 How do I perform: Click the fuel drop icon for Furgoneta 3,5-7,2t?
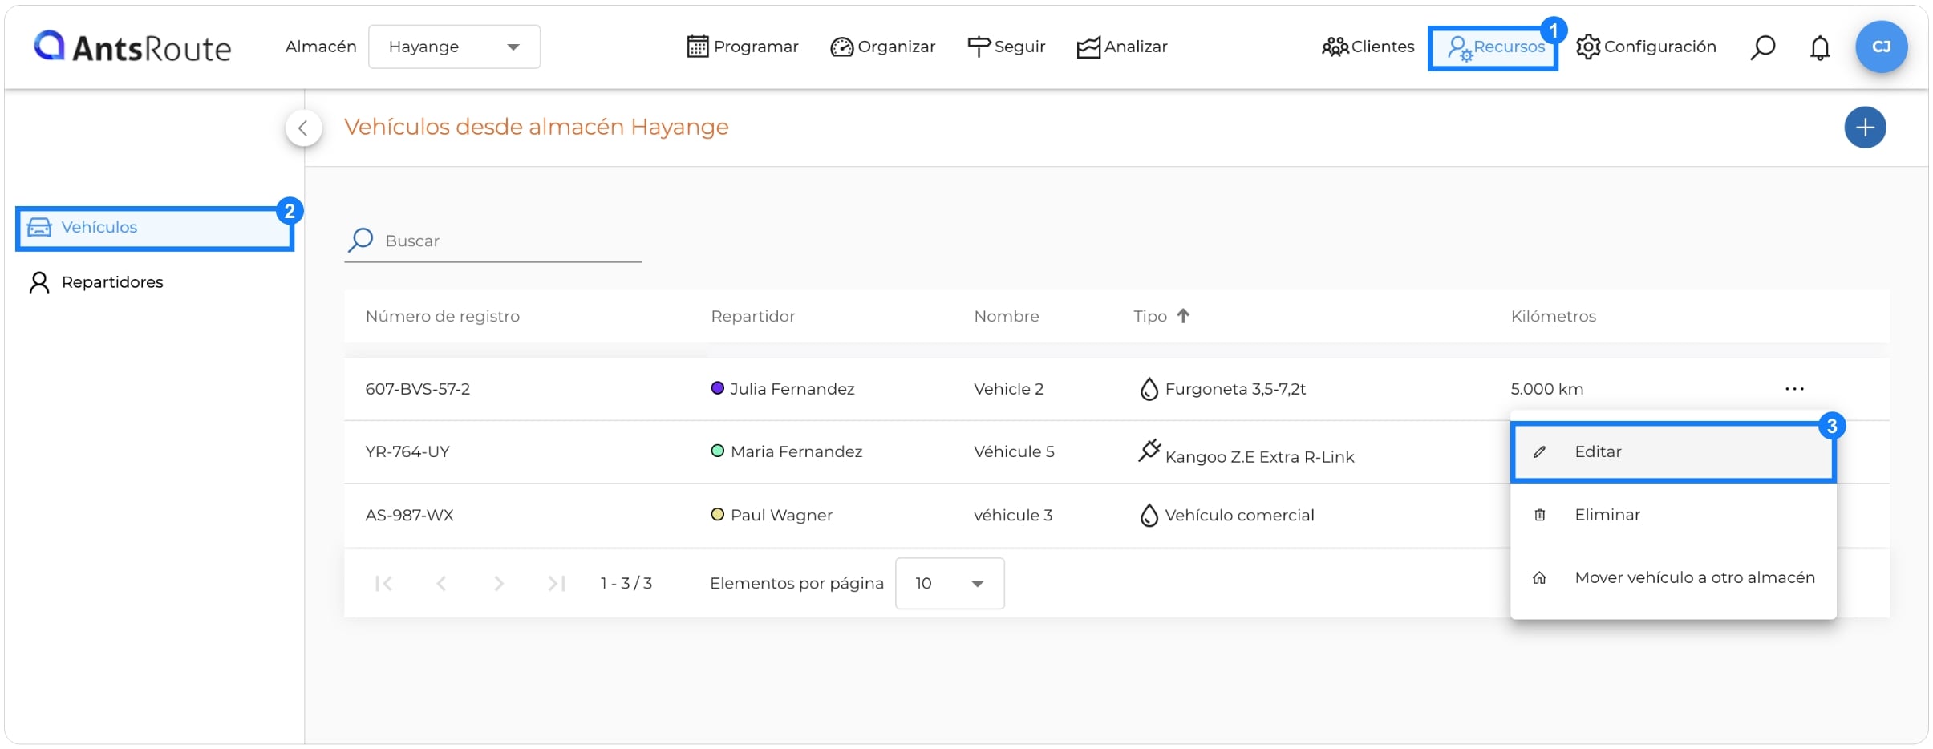click(x=1149, y=389)
